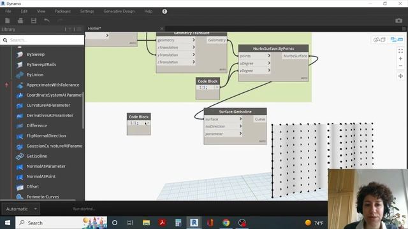Click the GetIsoline library icon

pos(20,156)
